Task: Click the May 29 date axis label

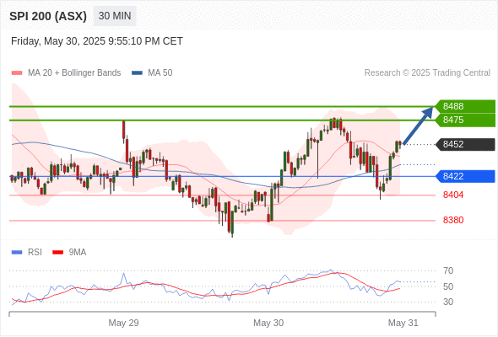Action: click(x=123, y=323)
